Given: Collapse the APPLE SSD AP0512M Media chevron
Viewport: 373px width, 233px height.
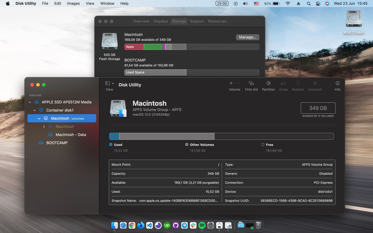Looking at the screenshot, I should coord(30,102).
